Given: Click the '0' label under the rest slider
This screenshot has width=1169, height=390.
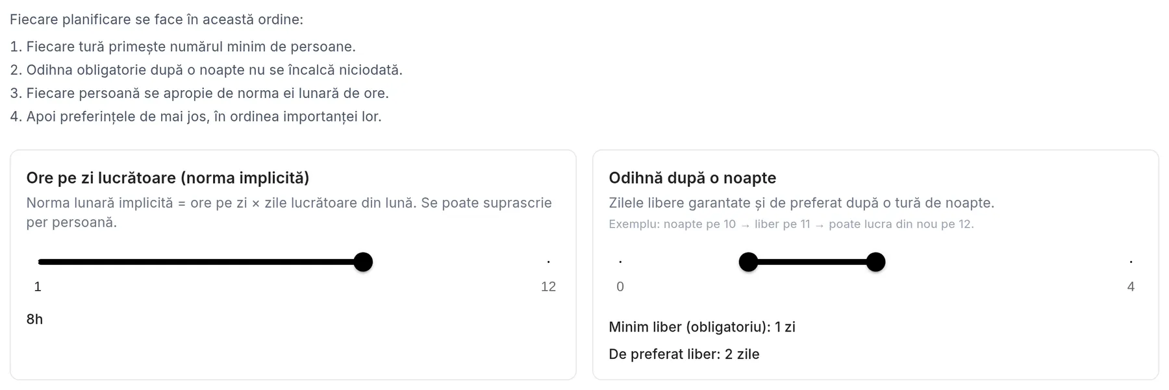Looking at the screenshot, I should click(620, 287).
